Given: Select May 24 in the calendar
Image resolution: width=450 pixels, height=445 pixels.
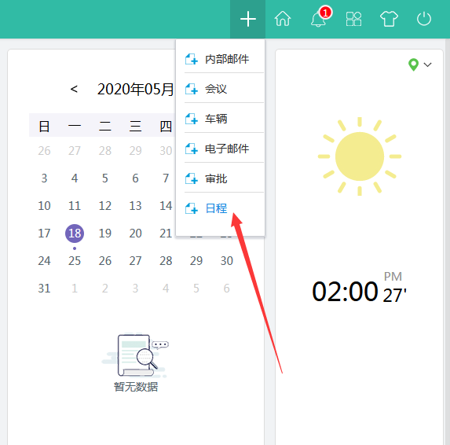Looking at the screenshot, I should pyautogui.click(x=44, y=261).
